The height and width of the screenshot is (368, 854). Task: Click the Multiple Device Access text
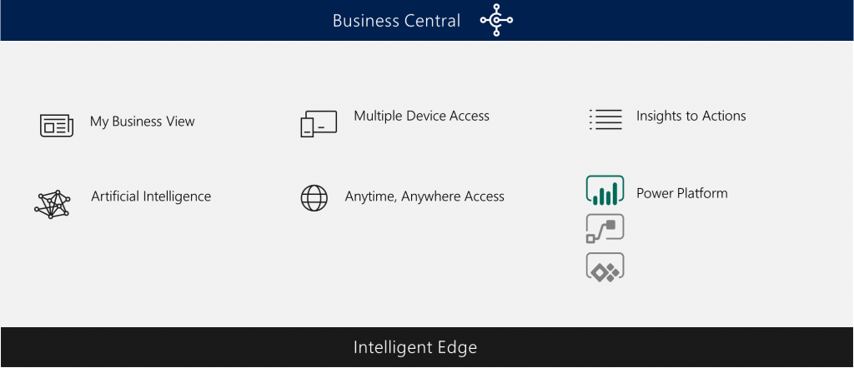421,116
